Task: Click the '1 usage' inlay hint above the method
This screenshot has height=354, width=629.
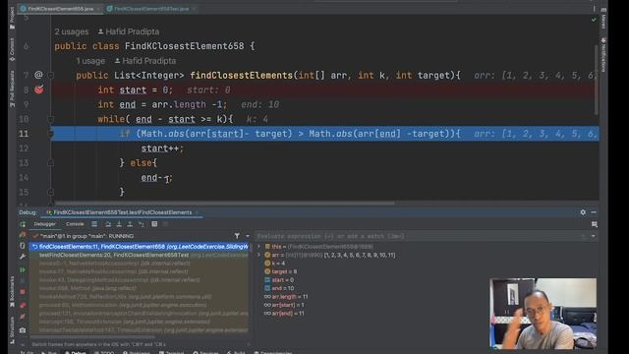Action: pyautogui.click(x=90, y=61)
